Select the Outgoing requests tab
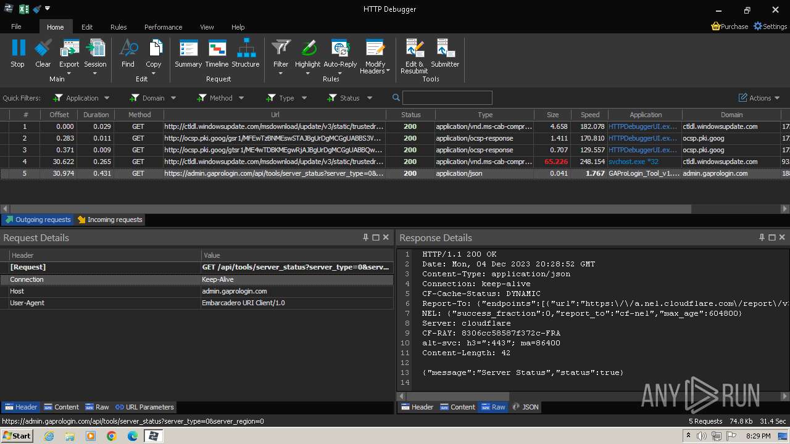This screenshot has height=444, width=790. [38, 220]
